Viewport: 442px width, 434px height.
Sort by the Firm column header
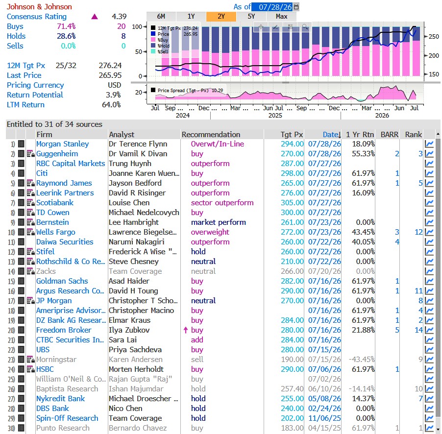[x=44, y=135]
